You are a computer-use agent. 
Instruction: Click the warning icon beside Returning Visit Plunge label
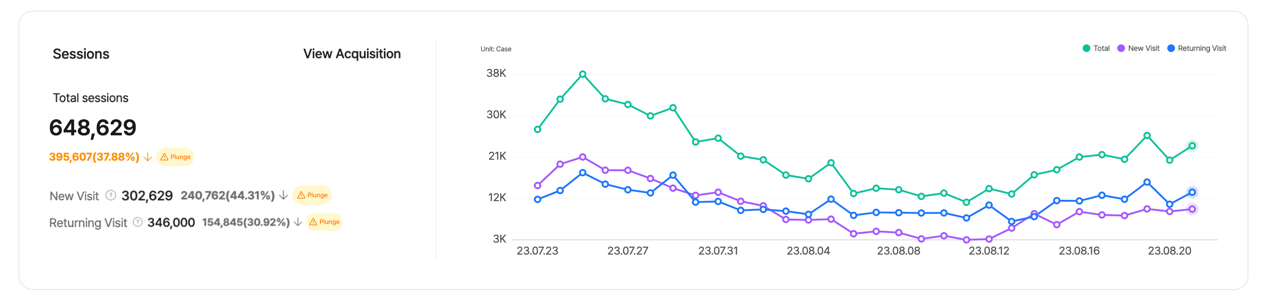pyautogui.click(x=313, y=222)
